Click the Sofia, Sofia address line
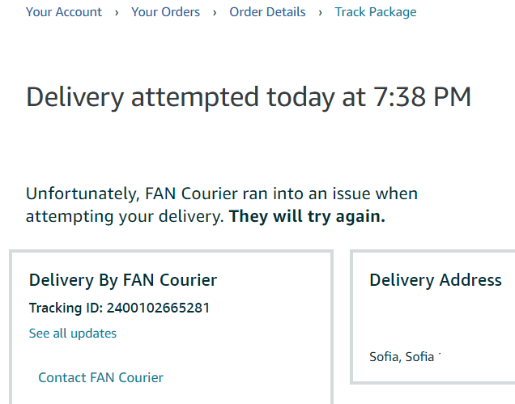The height and width of the screenshot is (404, 515). (x=402, y=356)
